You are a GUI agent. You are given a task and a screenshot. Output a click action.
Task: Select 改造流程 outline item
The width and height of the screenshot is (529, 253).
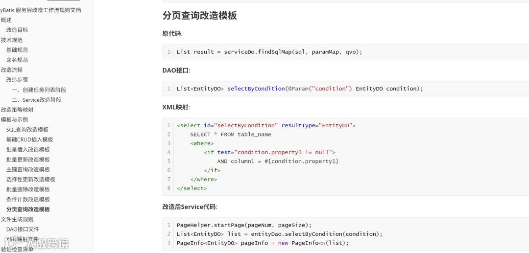point(12,70)
